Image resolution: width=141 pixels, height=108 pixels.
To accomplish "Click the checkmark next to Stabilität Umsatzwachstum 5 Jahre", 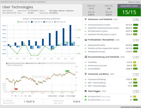I will pyautogui.click(x=86, y=28).
